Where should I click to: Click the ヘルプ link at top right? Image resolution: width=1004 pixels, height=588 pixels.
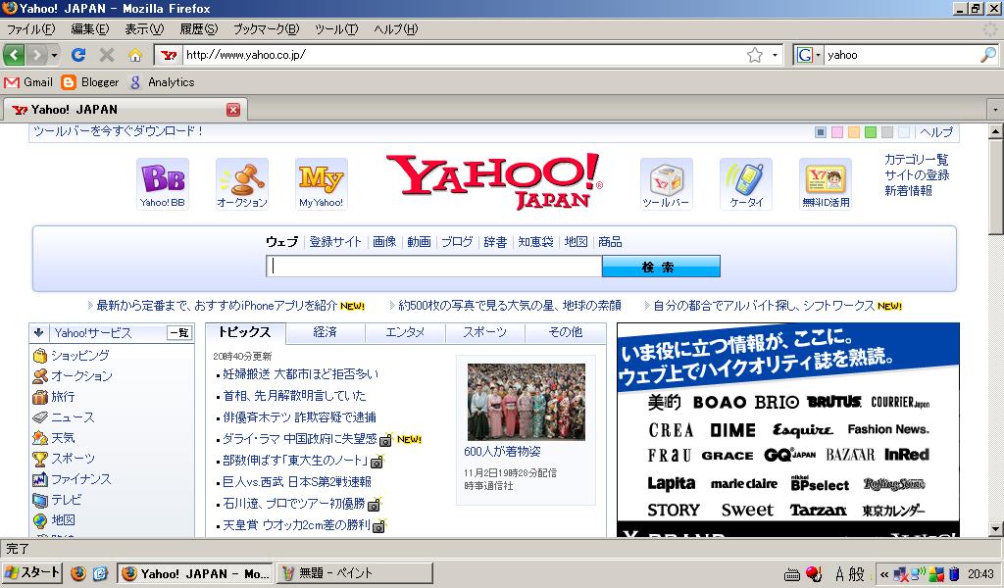[x=936, y=131]
